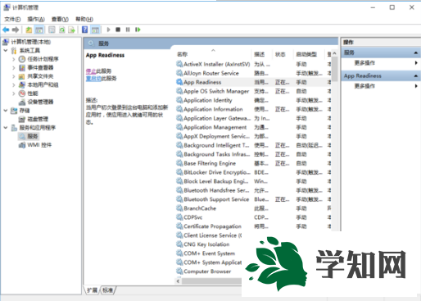Image resolution: width=421 pixels, height=301 pixels.
Task: Open the 文件(F) menu
Action: click(x=12, y=19)
